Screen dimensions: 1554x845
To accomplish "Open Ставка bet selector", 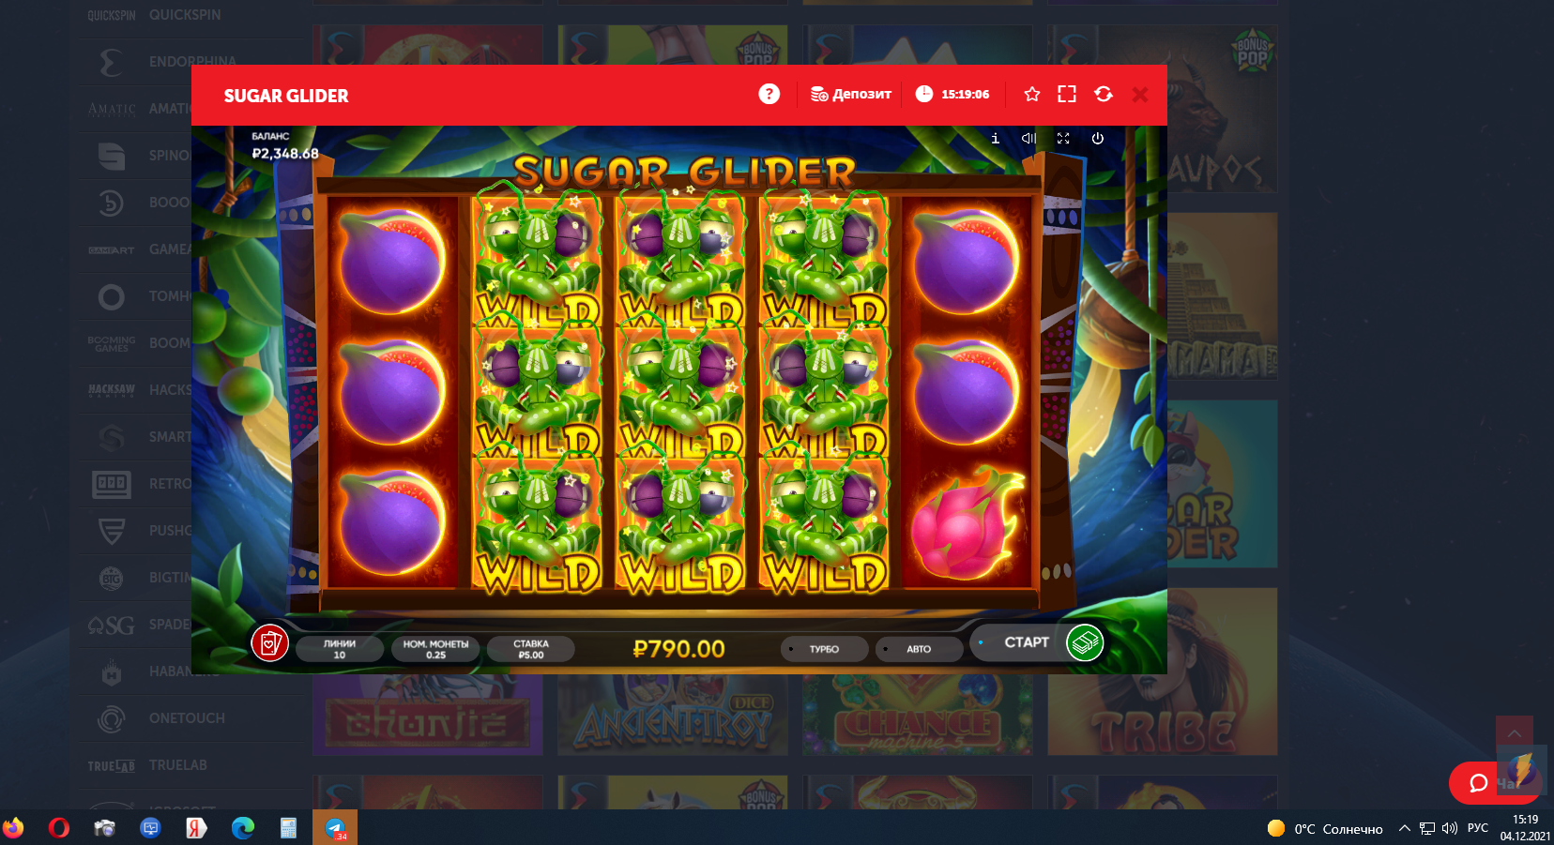I will click(x=531, y=649).
